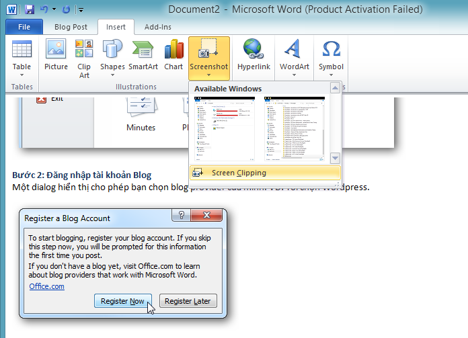Open the File tab
This screenshot has height=338, width=468.
click(24, 27)
